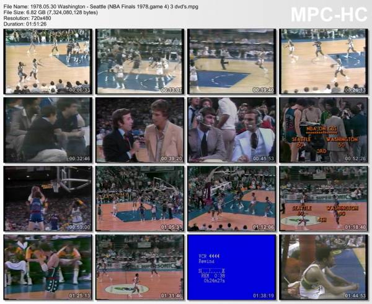The height and width of the screenshot is (304, 372).
Task: Select the final thumbnail at 01:44:53
Action: click(324, 267)
